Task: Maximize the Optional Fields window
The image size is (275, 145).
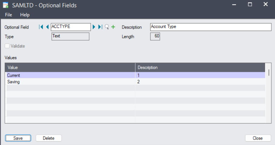Action: pos(250,5)
